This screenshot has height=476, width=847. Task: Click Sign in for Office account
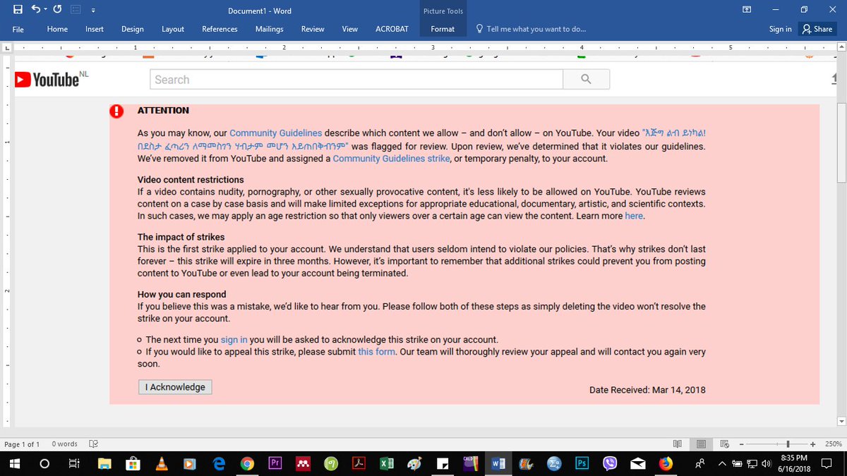coord(780,29)
